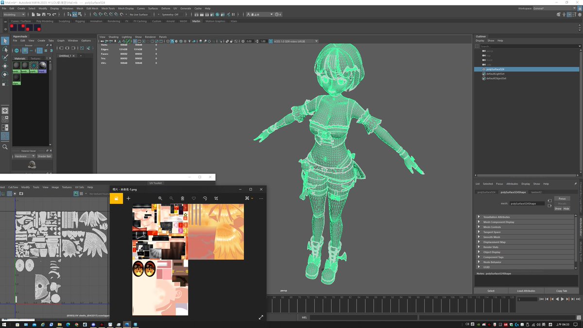
Task: Click the search magnifier in left toolbox
Action: click(5, 147)
